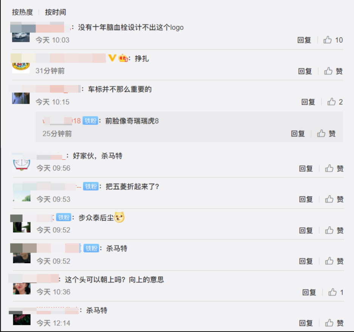Click the 铁粉 badge on 把五菱折起来了 comment

[x=91, y=186]
